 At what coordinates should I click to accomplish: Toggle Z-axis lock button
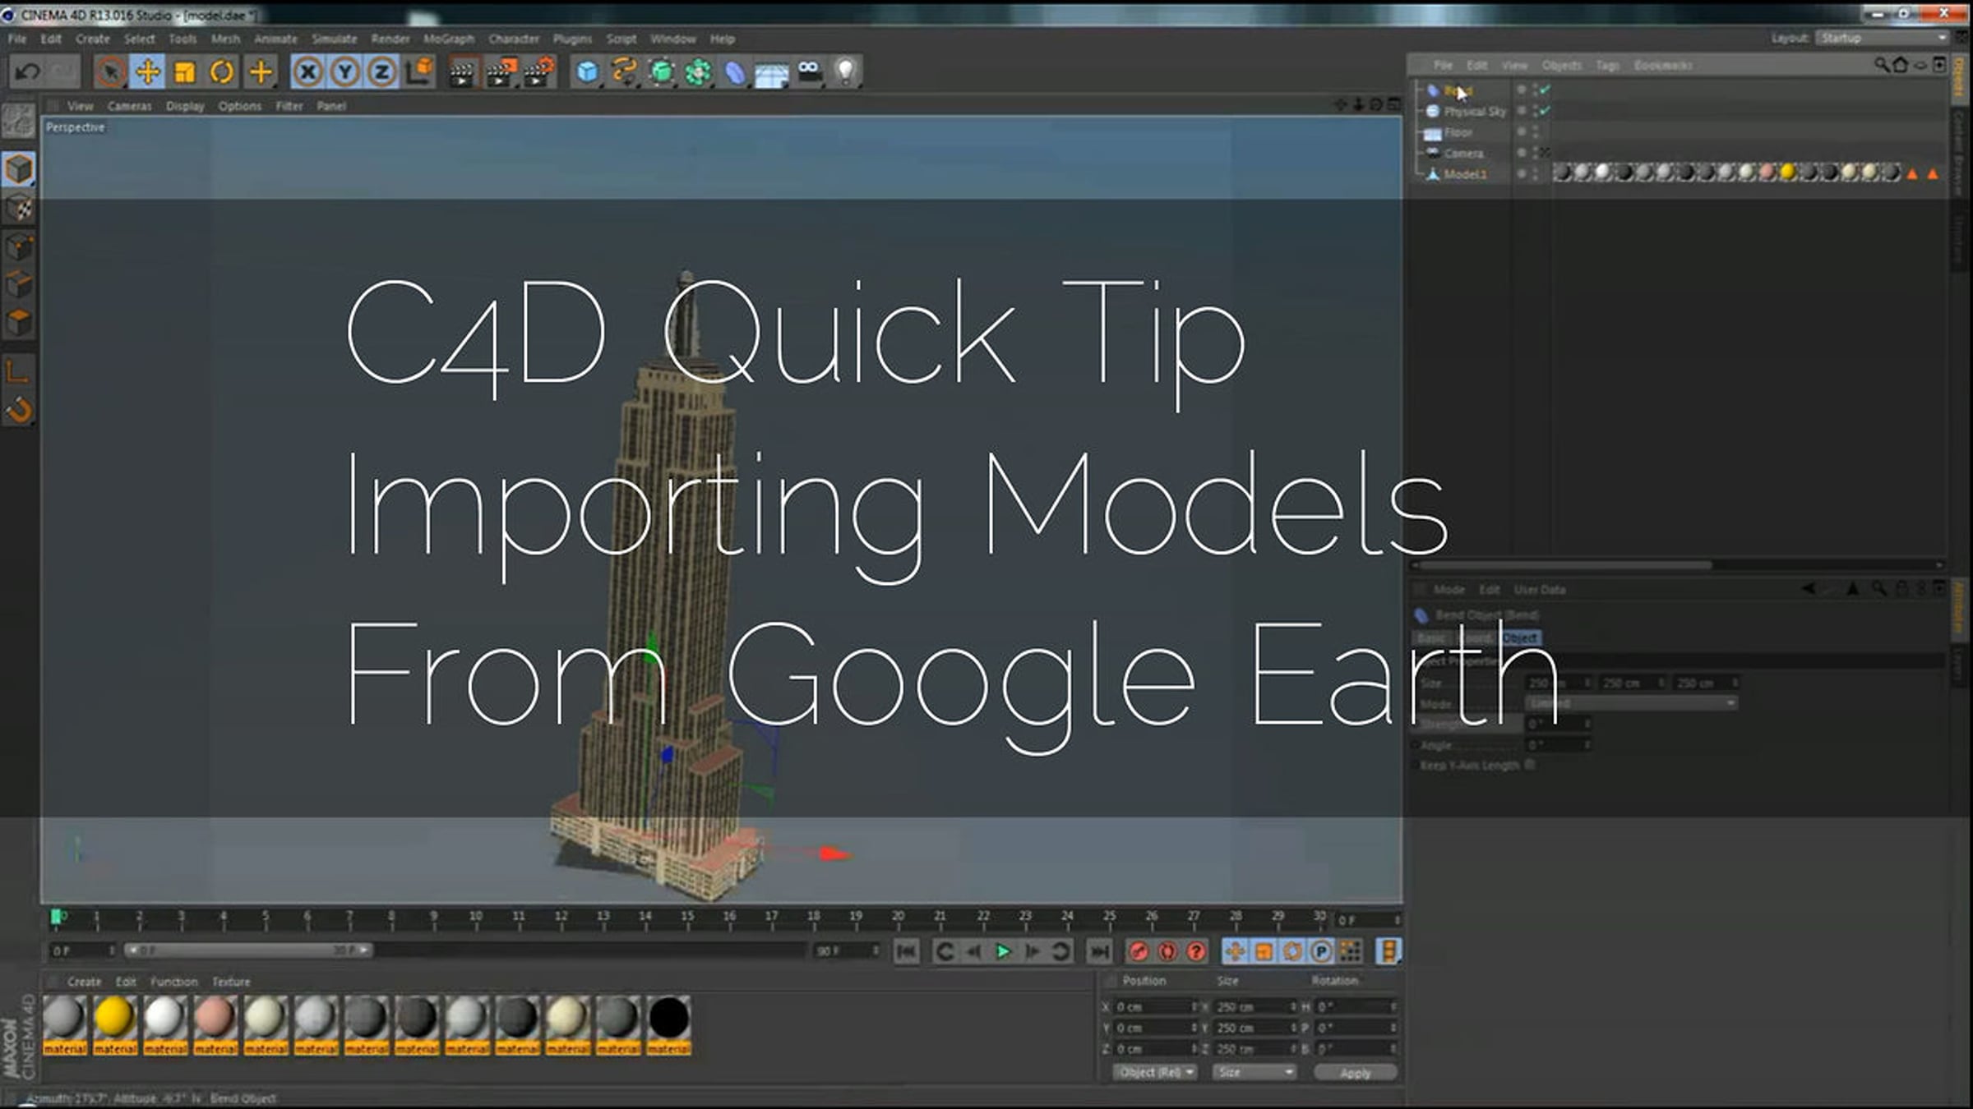pyautogui.click(x=382, y=72)
